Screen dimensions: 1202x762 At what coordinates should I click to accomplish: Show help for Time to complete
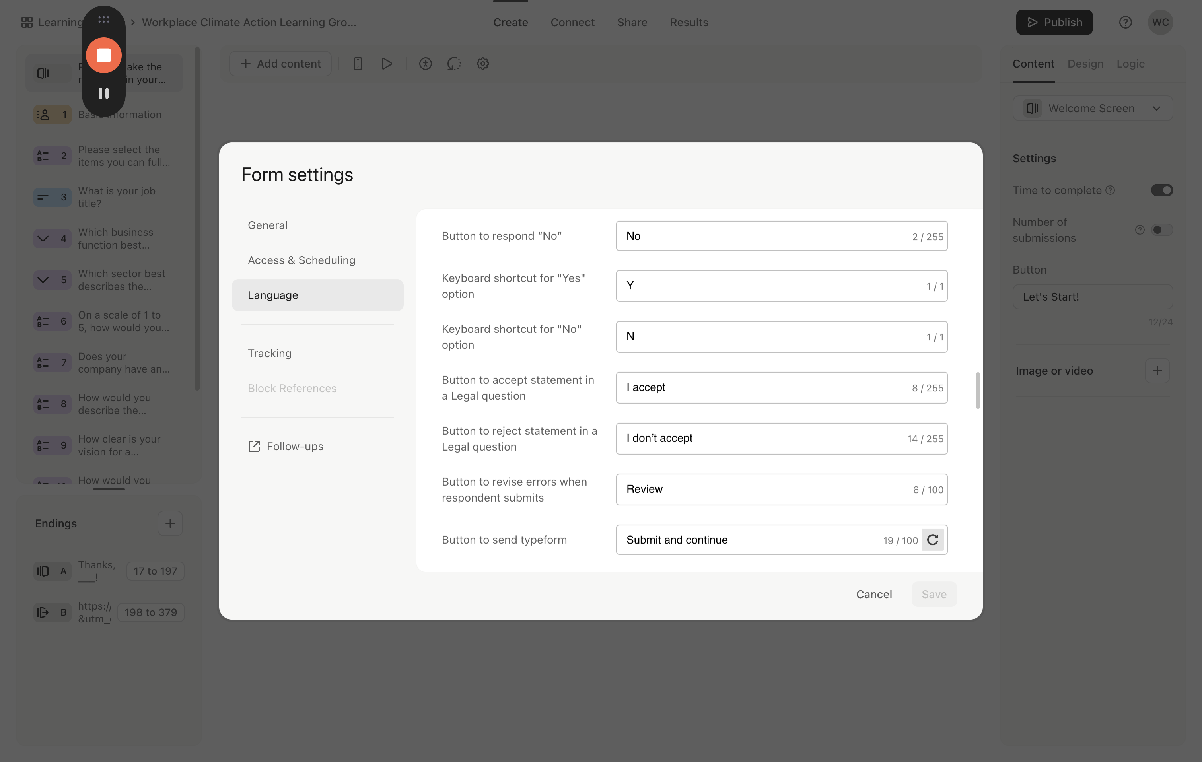1110,190
